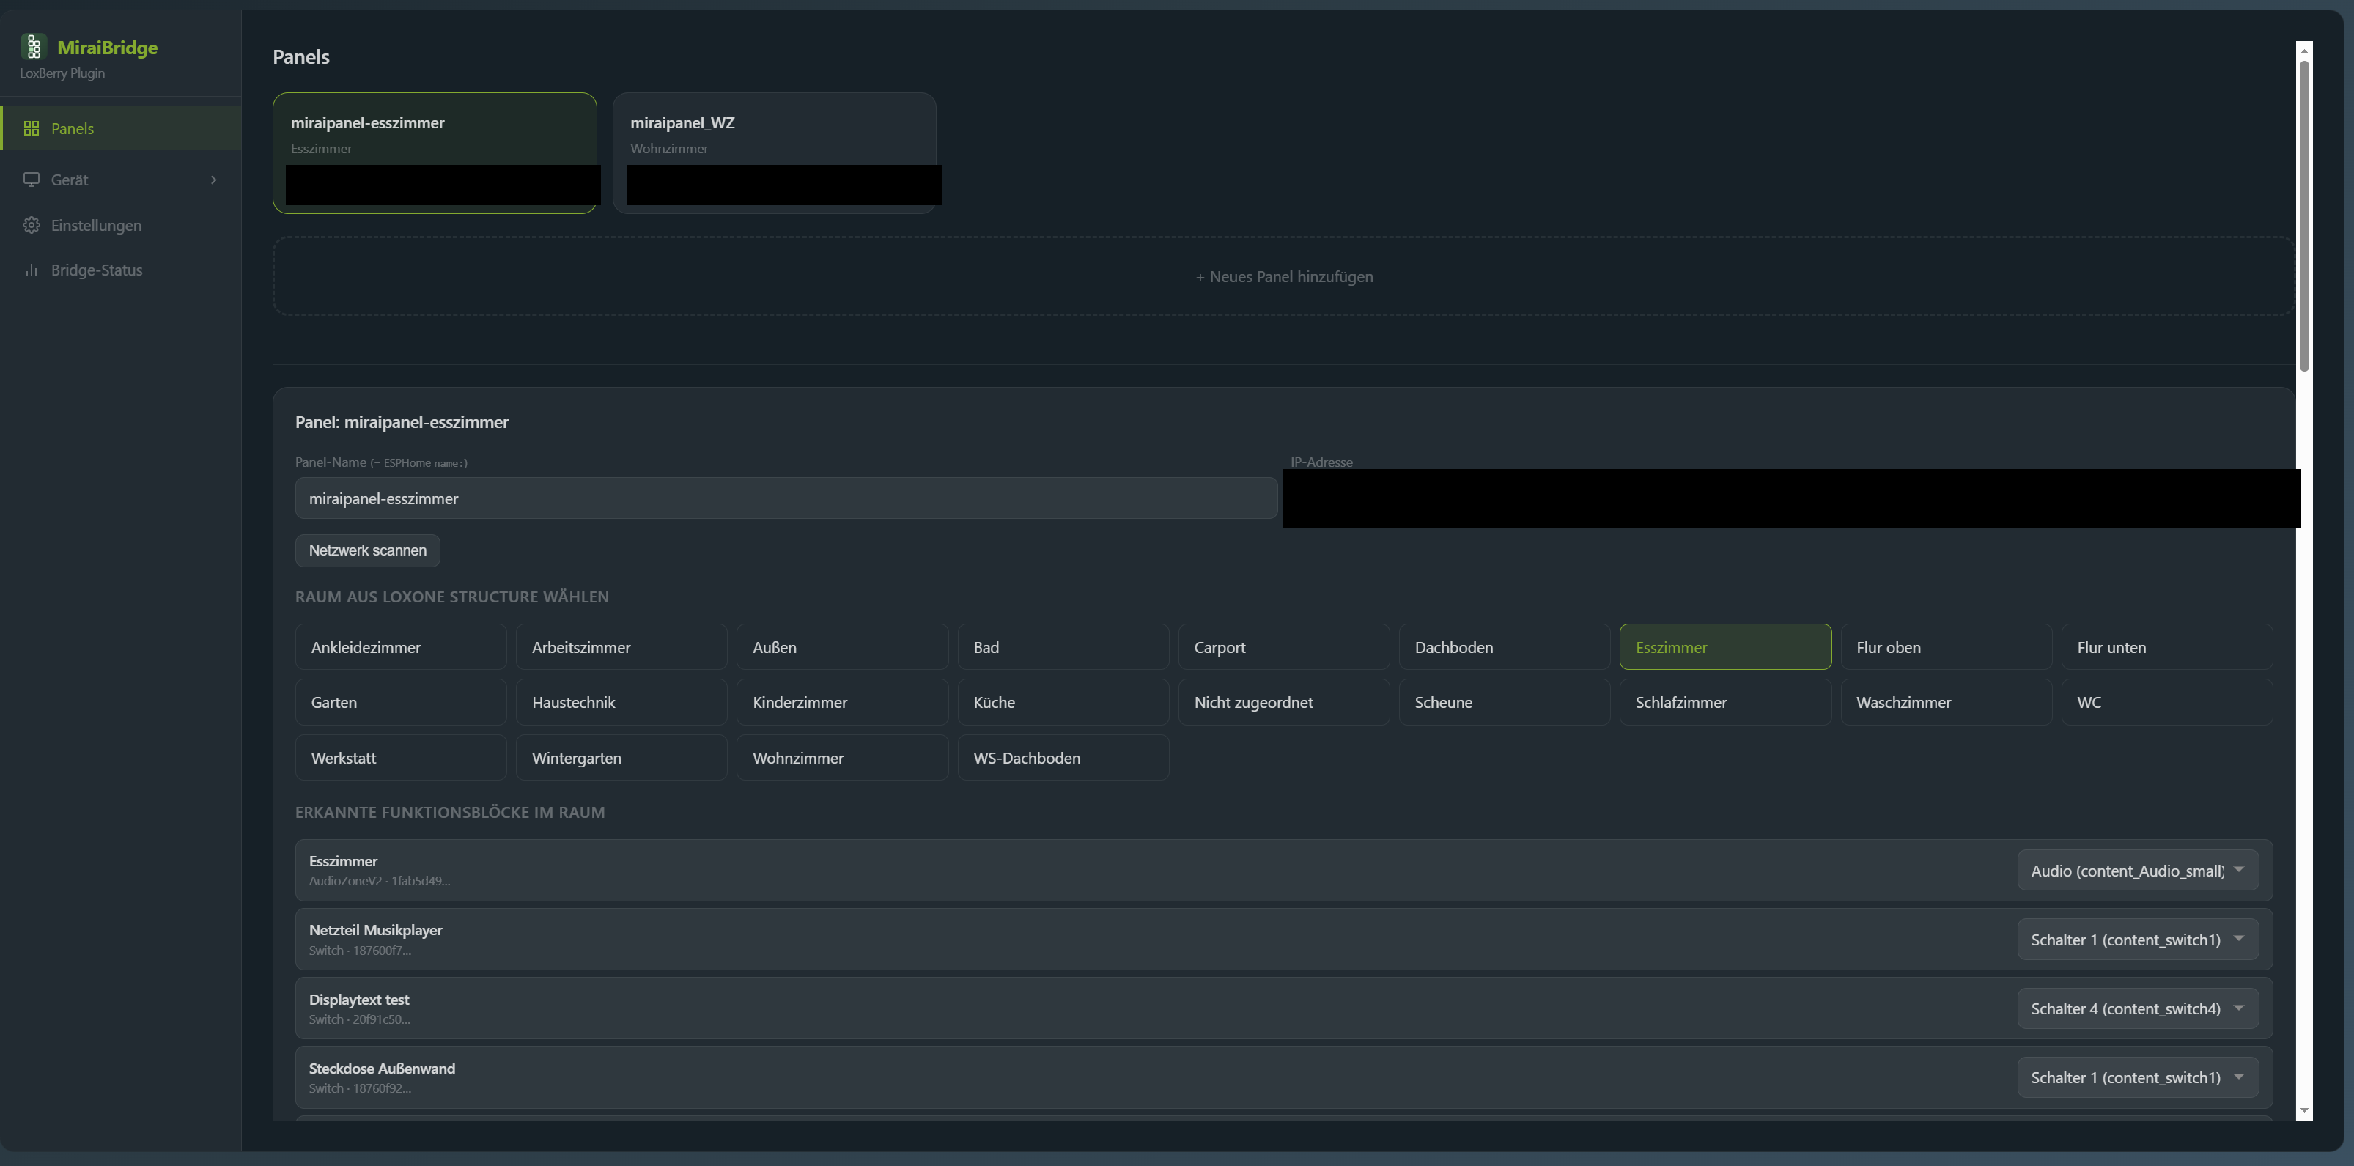Open the Gerät menu item
This screenshot has height=1166, width=2354.
(x=121, y=180)
